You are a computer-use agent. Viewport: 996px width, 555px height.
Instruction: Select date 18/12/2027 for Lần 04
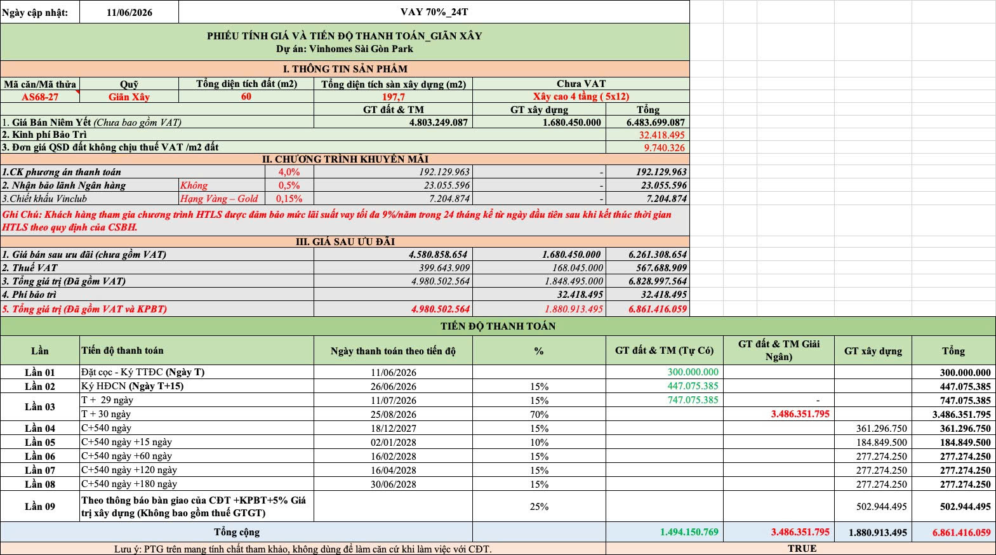(394, 429)
